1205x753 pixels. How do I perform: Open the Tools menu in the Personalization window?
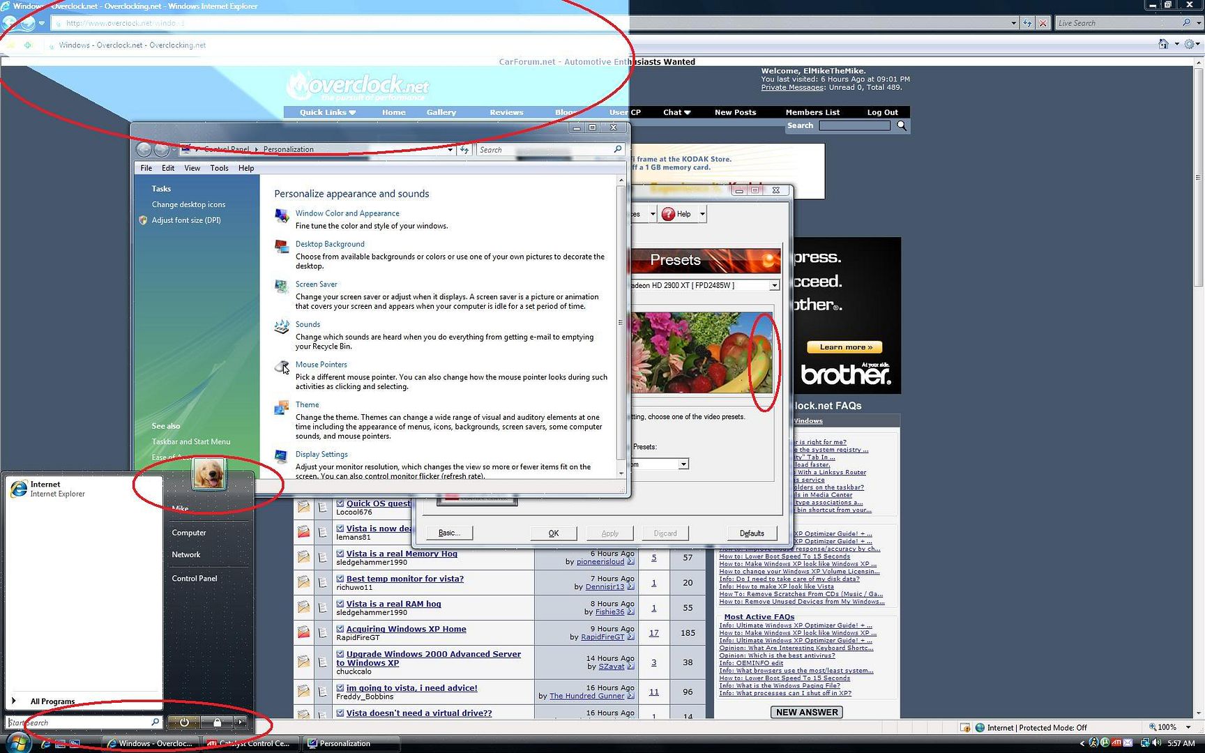coord(219,168)
